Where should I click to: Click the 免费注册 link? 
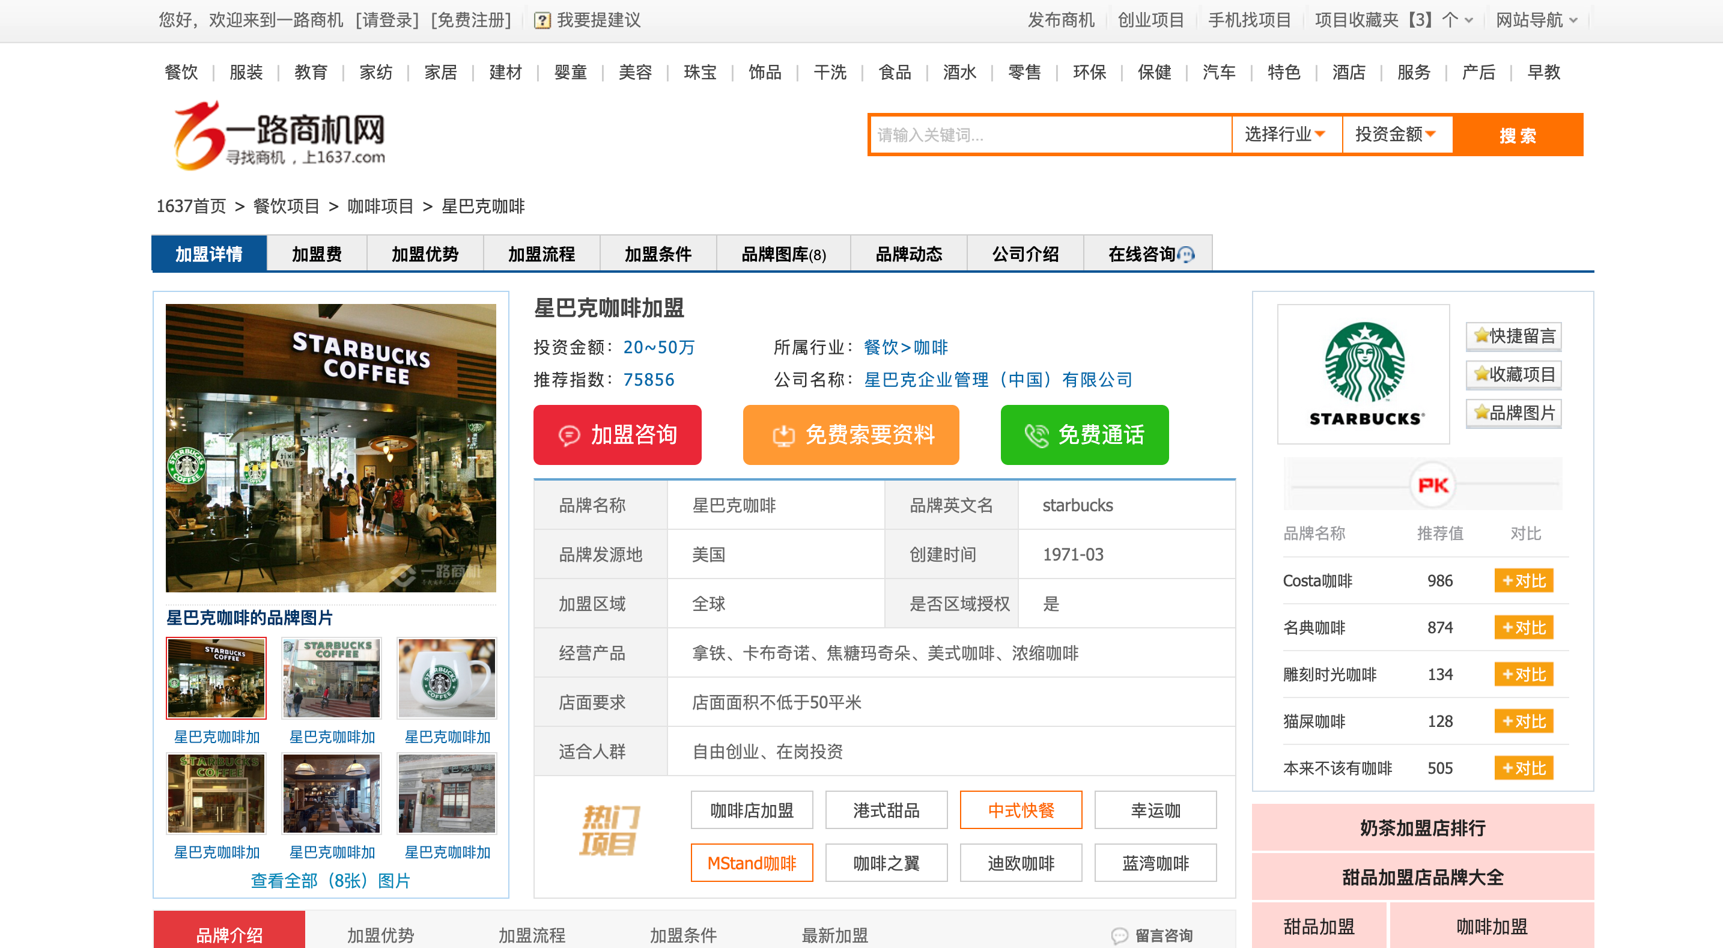pos(471,21)
